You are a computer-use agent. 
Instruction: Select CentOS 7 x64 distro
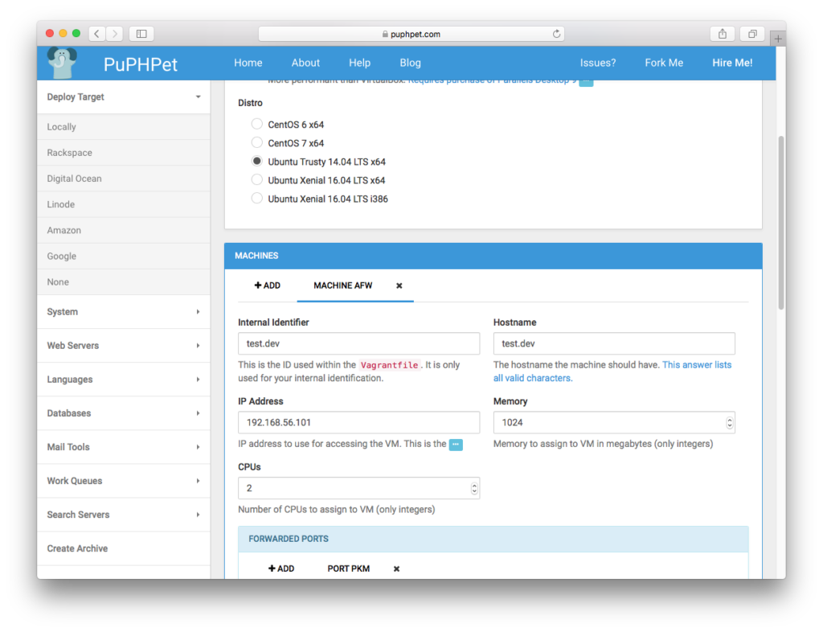point(256,142)
